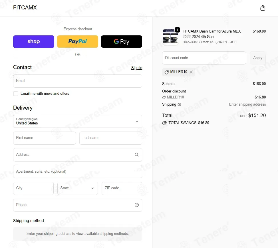Viewport: 278px width, 248px height.
Task: Click the FITCAMX store logo
Action: tap(25, 7)
